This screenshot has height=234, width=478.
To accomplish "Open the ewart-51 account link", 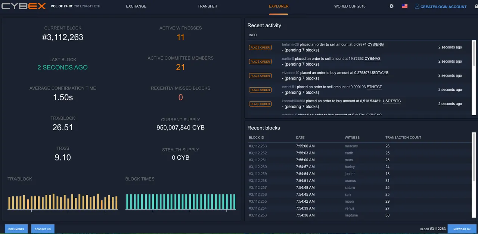I will [289, 87].
